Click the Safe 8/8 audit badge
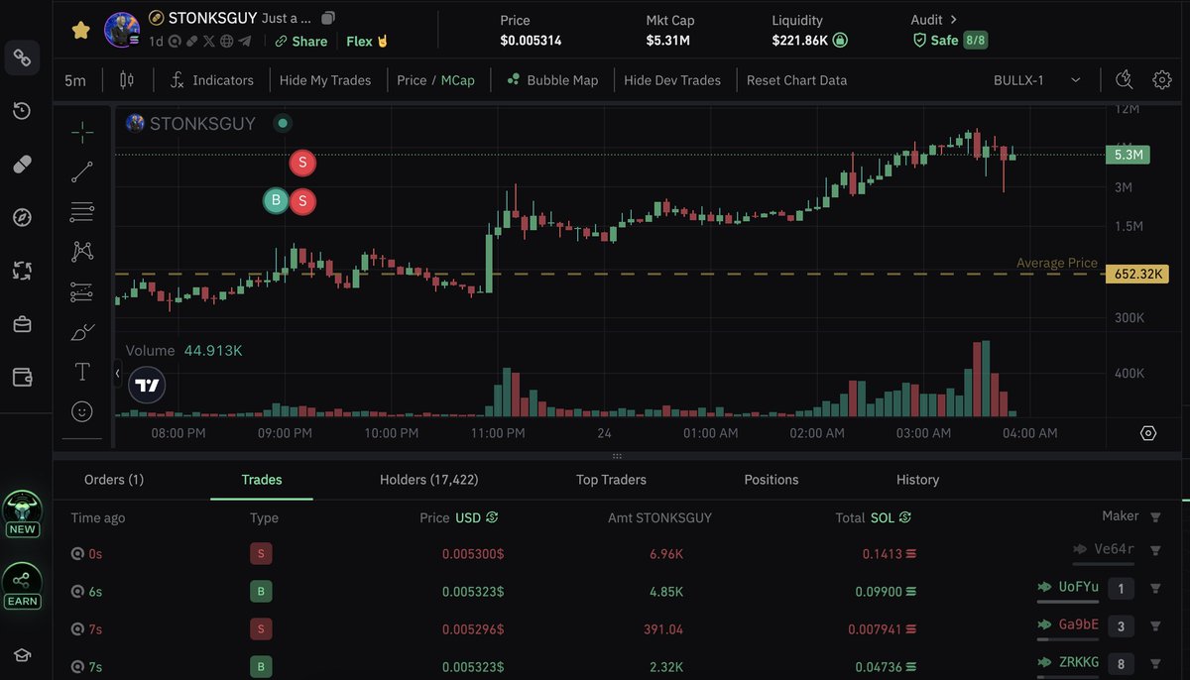 tap(950, 41)
